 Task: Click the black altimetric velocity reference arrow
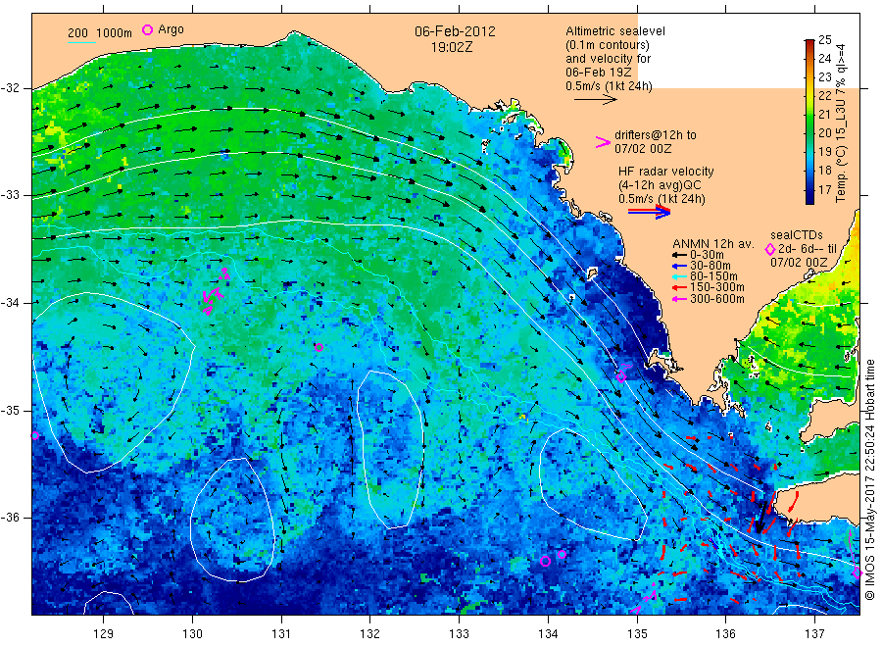595,100
